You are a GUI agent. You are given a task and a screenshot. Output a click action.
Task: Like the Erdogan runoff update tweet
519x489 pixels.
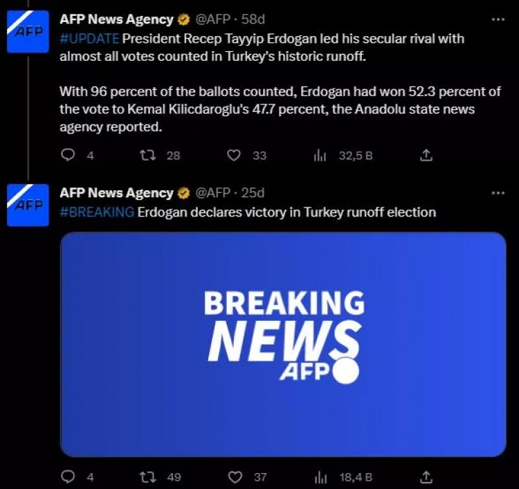pos(235,155)
